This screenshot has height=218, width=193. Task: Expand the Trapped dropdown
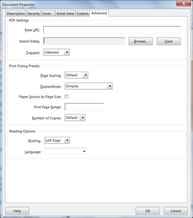56,52
